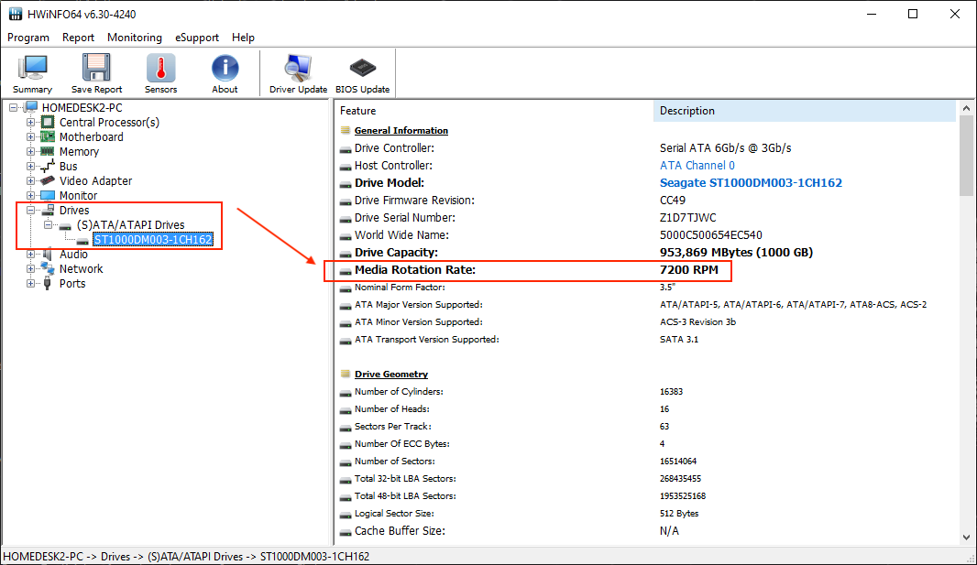Click the scrollbar down arrow
977x565 pixels.
(966, 538)
